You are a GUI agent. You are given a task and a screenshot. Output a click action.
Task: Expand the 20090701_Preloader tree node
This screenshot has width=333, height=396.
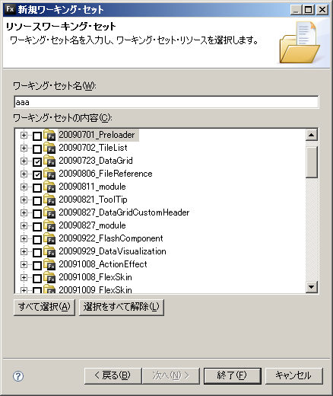[x=24, y=135]
